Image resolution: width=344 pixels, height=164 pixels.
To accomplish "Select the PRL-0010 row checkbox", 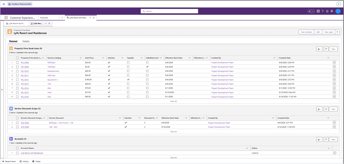I will (17, 71).
